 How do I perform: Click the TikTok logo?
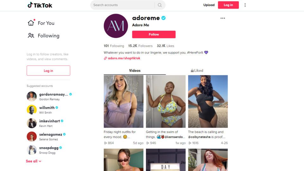[x=40, y=5]
